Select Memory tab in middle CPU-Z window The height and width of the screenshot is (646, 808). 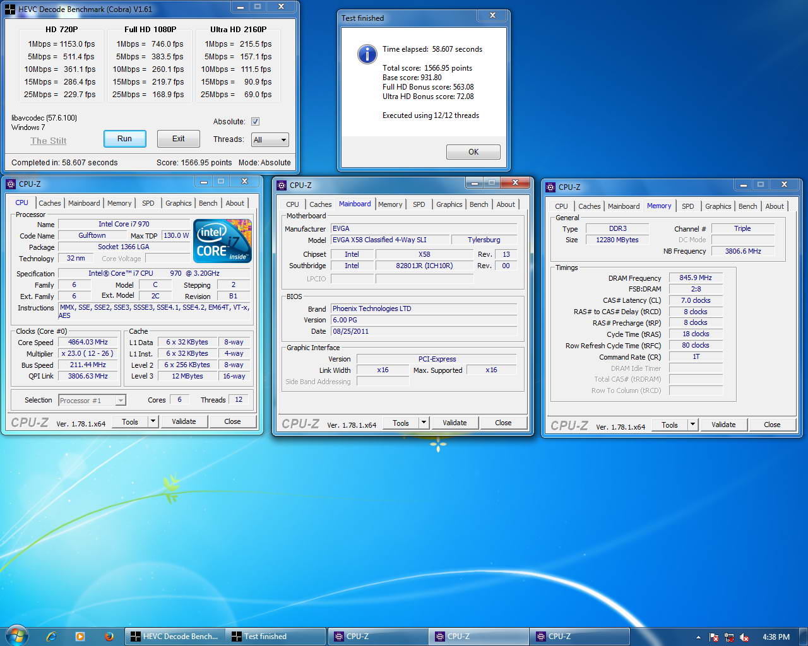[x=390, y=204]
